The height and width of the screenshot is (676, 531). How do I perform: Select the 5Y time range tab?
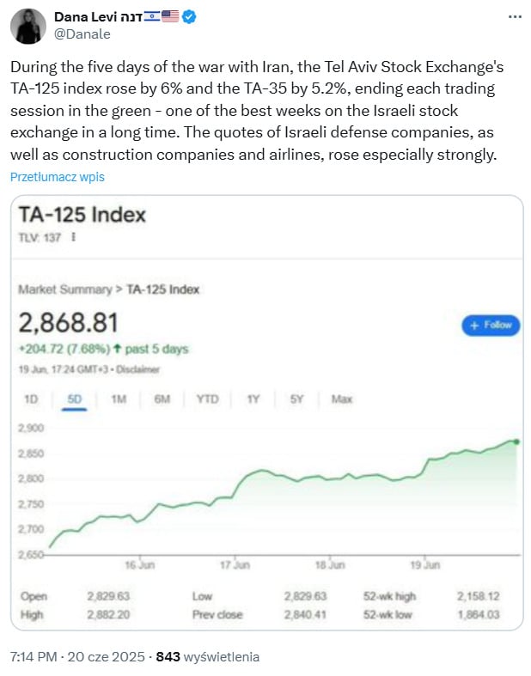(296, 399)
